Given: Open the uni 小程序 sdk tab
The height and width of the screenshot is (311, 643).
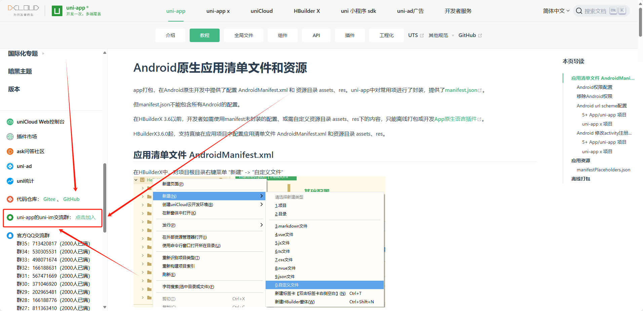Looking at the screenshot, I should click(x=358, y=11).
